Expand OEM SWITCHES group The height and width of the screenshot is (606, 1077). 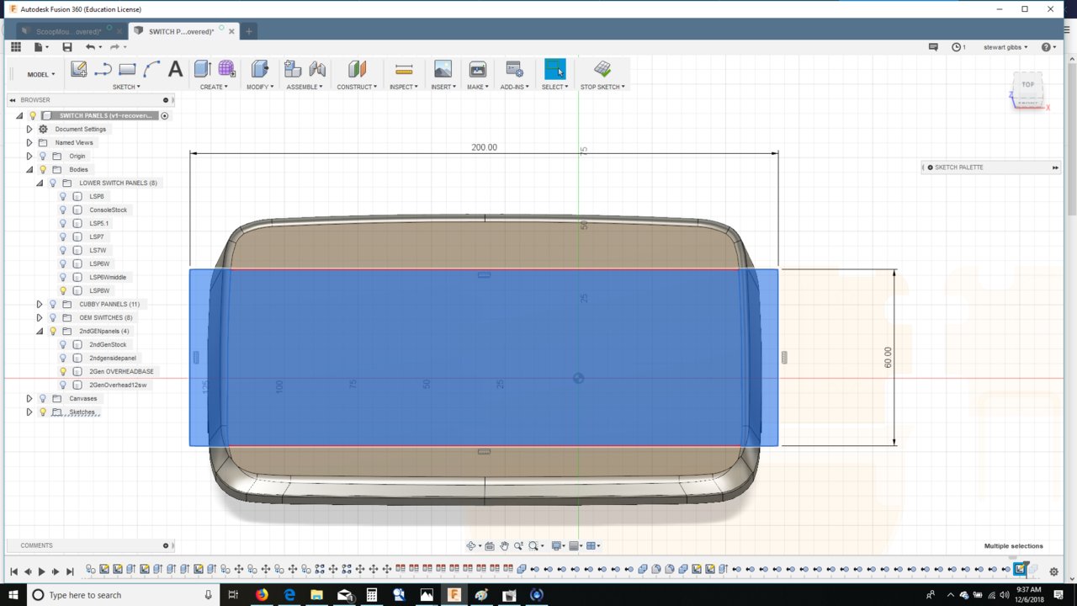pos(40,317)
